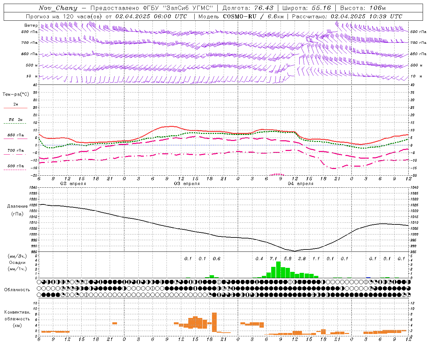
Task: Click the '(мм/3ч.)' precipitation unit label
Action: coord(17,256)
